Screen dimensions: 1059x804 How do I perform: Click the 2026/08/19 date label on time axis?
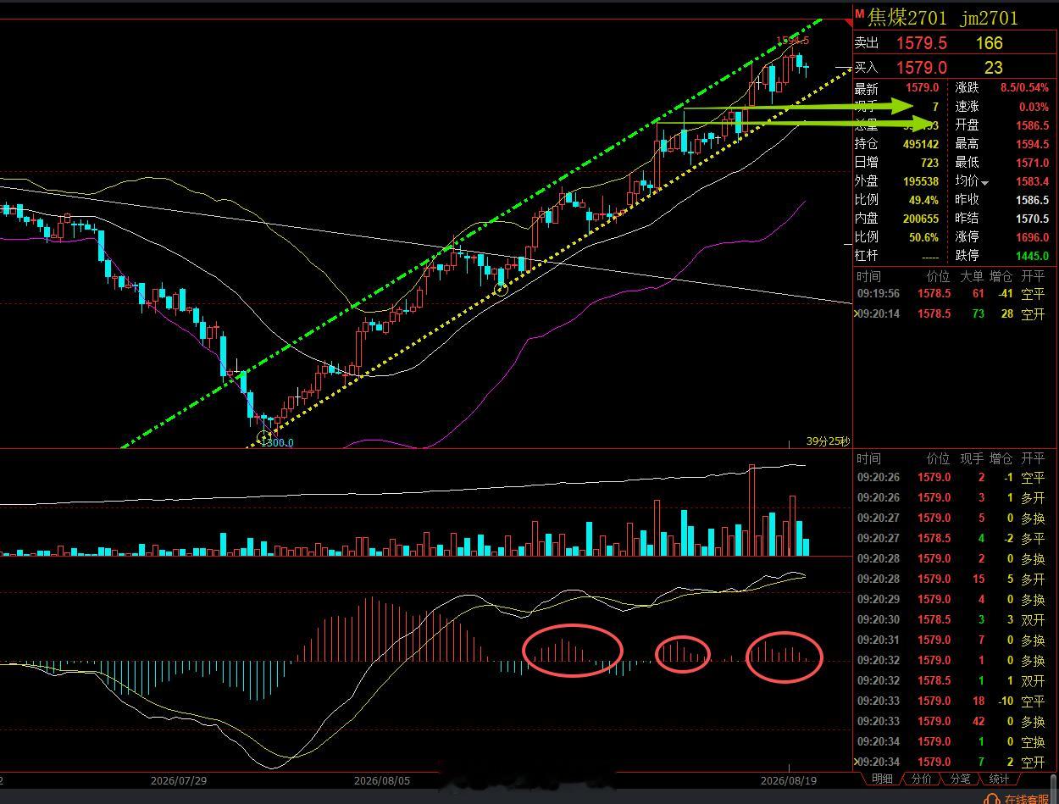[x=789, y=779]
